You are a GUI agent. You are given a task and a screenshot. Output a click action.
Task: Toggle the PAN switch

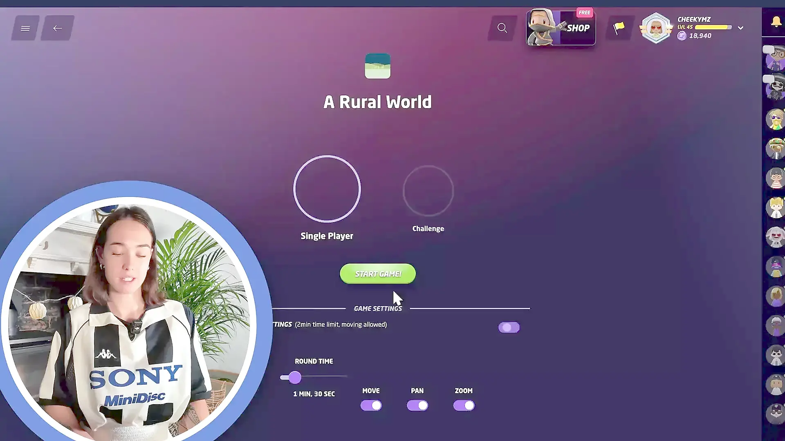pyautogui.click(x=417, y=405)
